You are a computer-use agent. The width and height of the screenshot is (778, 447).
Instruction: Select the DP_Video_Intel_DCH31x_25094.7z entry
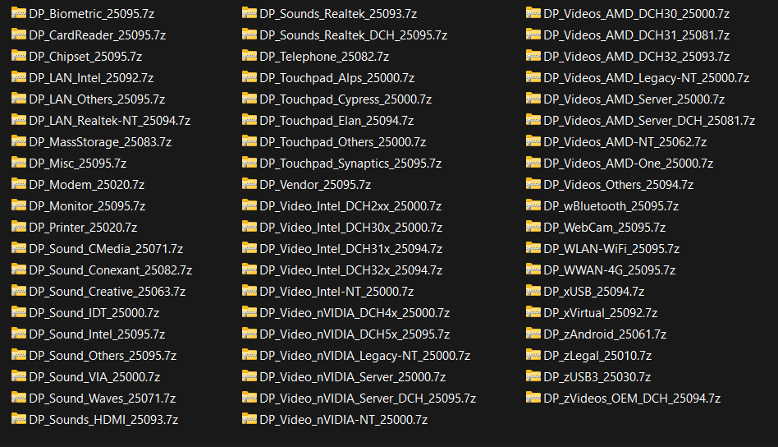click(350, 249)
